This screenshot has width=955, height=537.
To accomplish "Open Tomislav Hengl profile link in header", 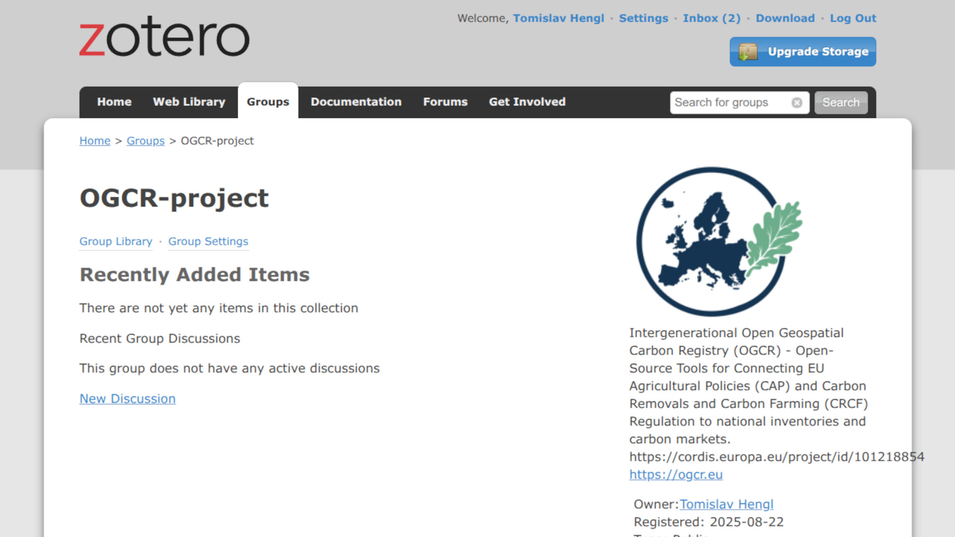I will [x=559, y=18].
